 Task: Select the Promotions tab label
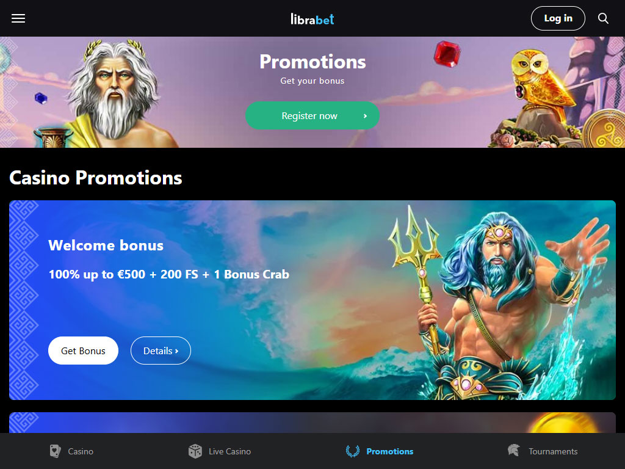(390, 451)
